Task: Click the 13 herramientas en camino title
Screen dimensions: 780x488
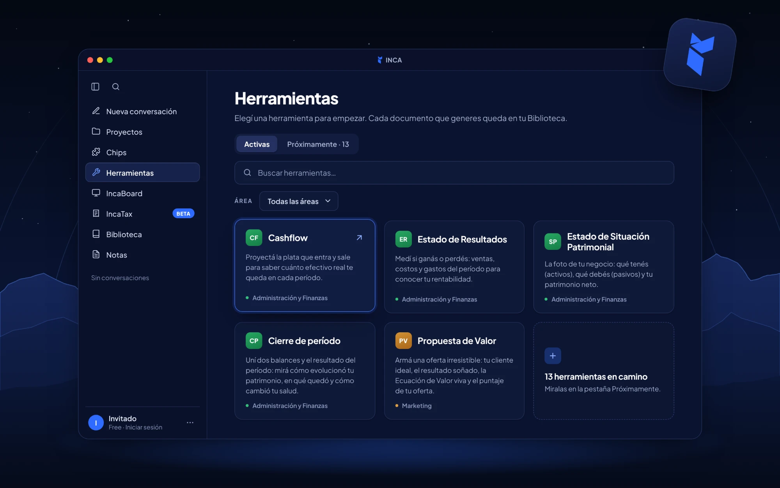Action: pos(596,377)
